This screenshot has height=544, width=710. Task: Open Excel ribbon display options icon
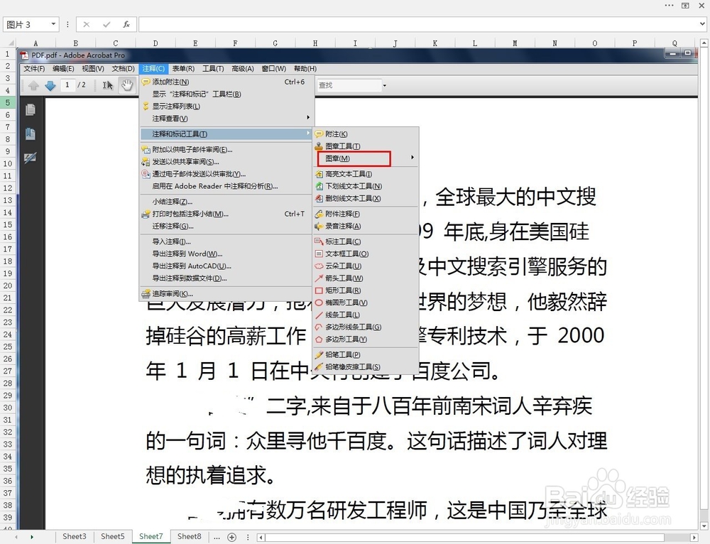(686, 6)
